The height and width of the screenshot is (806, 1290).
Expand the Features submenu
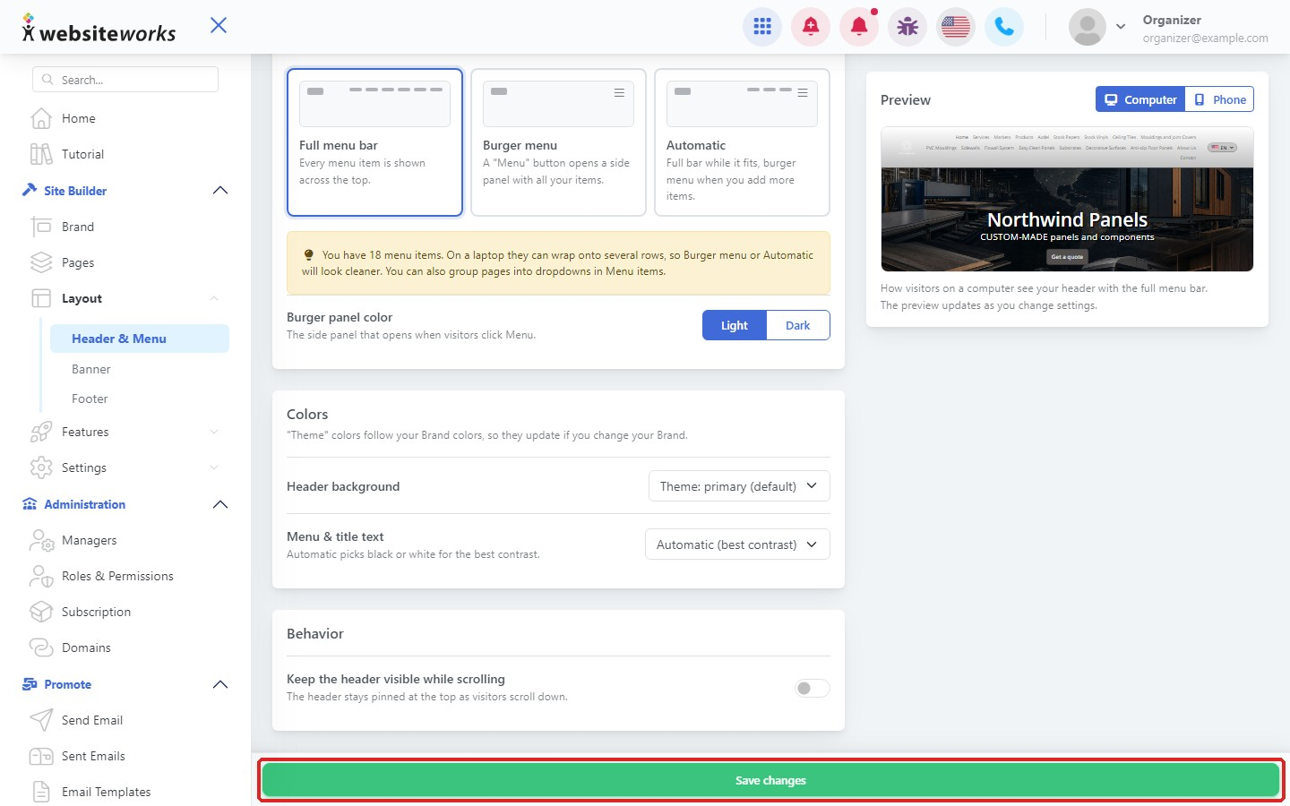214,432
